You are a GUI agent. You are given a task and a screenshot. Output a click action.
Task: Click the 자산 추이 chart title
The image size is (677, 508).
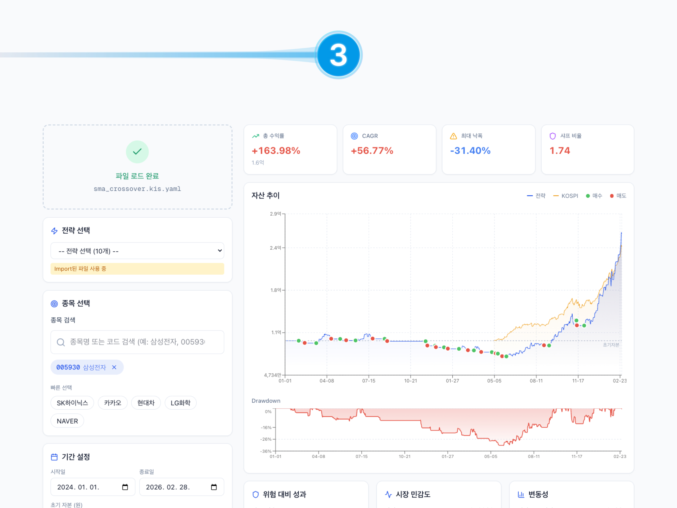[x=265, y=195]
